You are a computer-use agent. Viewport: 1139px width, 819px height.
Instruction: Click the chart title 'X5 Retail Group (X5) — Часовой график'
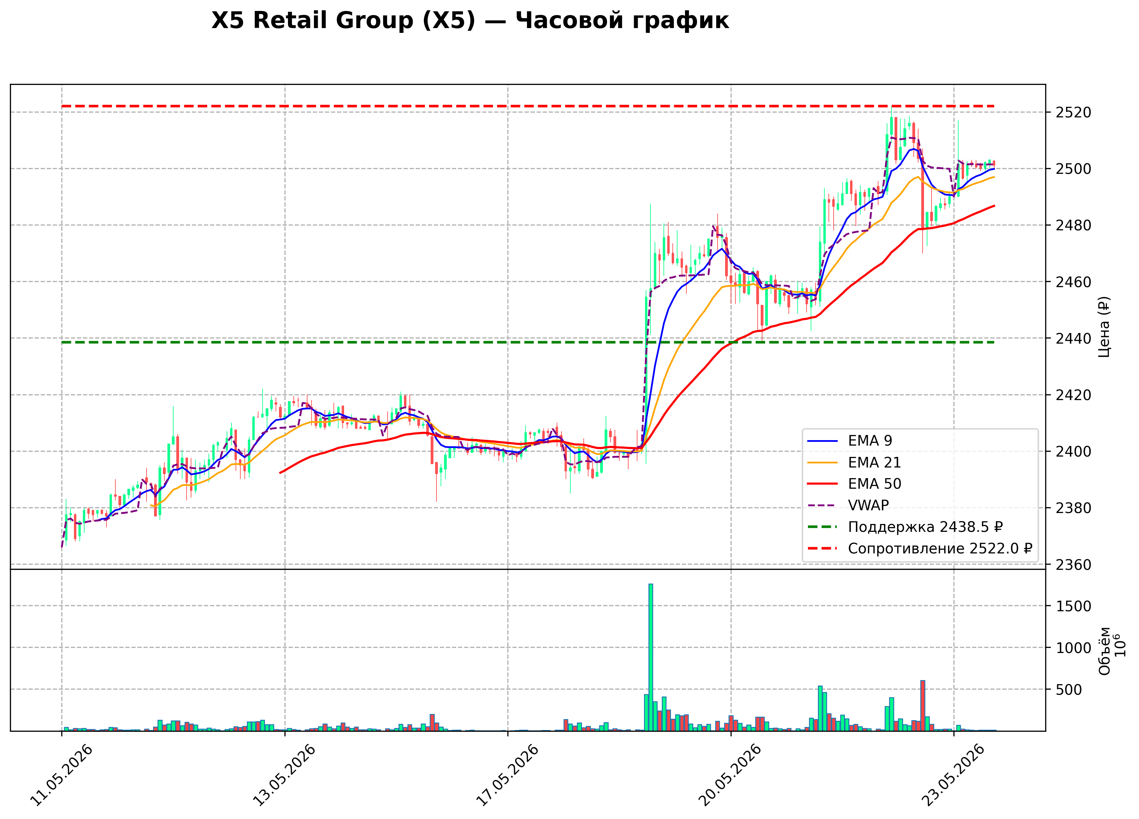click(x=470, y=21)
